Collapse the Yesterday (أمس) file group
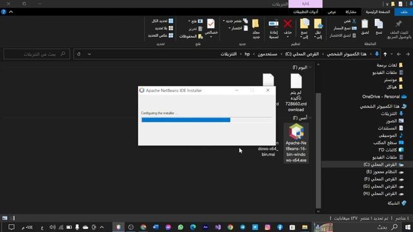 (310, 118)
